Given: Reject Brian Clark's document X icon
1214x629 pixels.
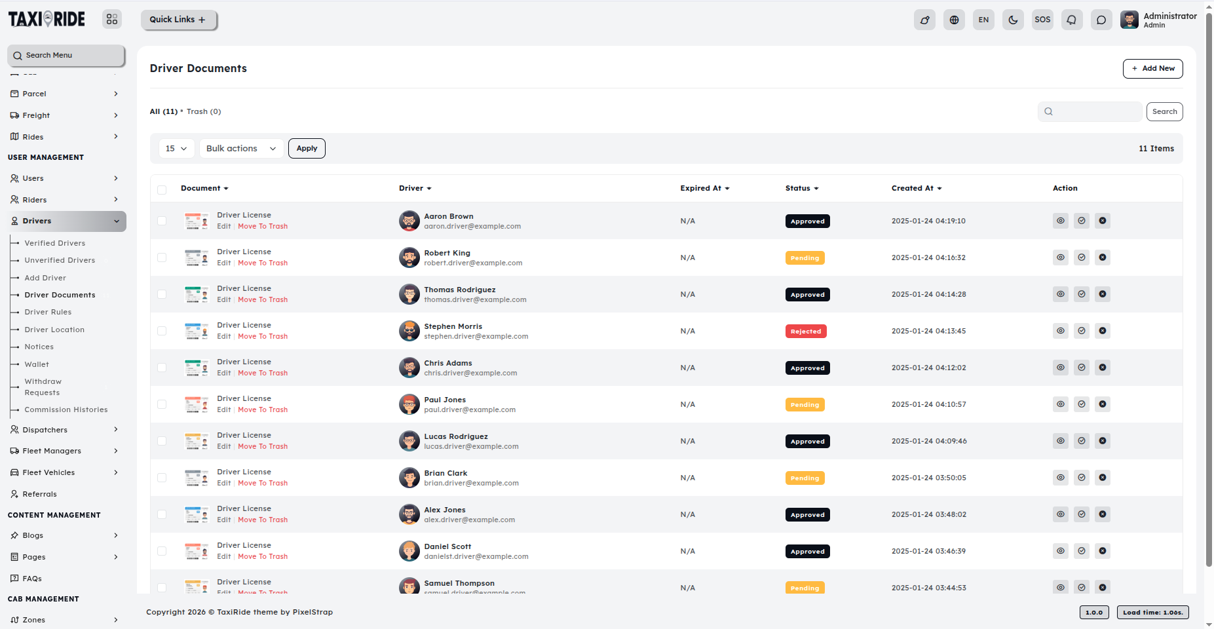Looking at the screenshot, I should (x=1103, y=478).
